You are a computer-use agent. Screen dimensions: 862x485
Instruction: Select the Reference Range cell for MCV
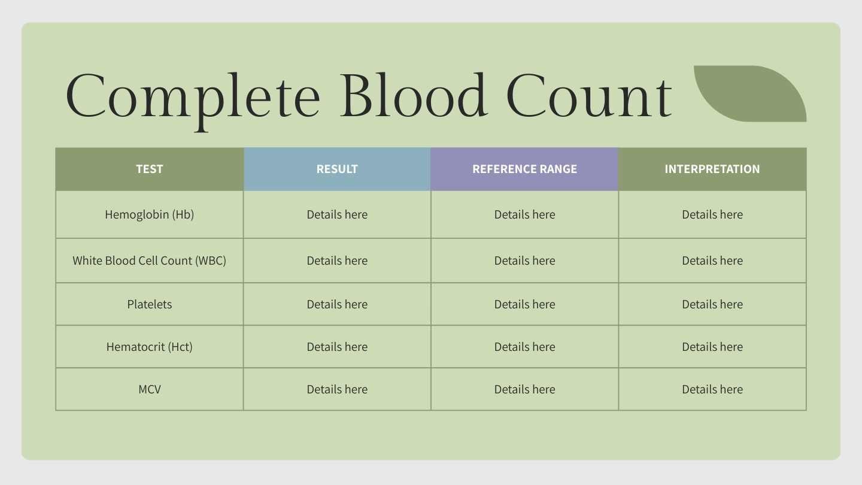524,389
